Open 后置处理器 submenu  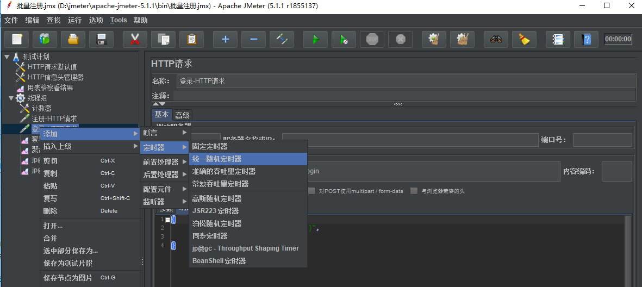(x=165, y=174)
